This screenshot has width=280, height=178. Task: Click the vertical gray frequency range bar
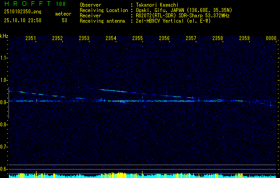tap(8, 103)
